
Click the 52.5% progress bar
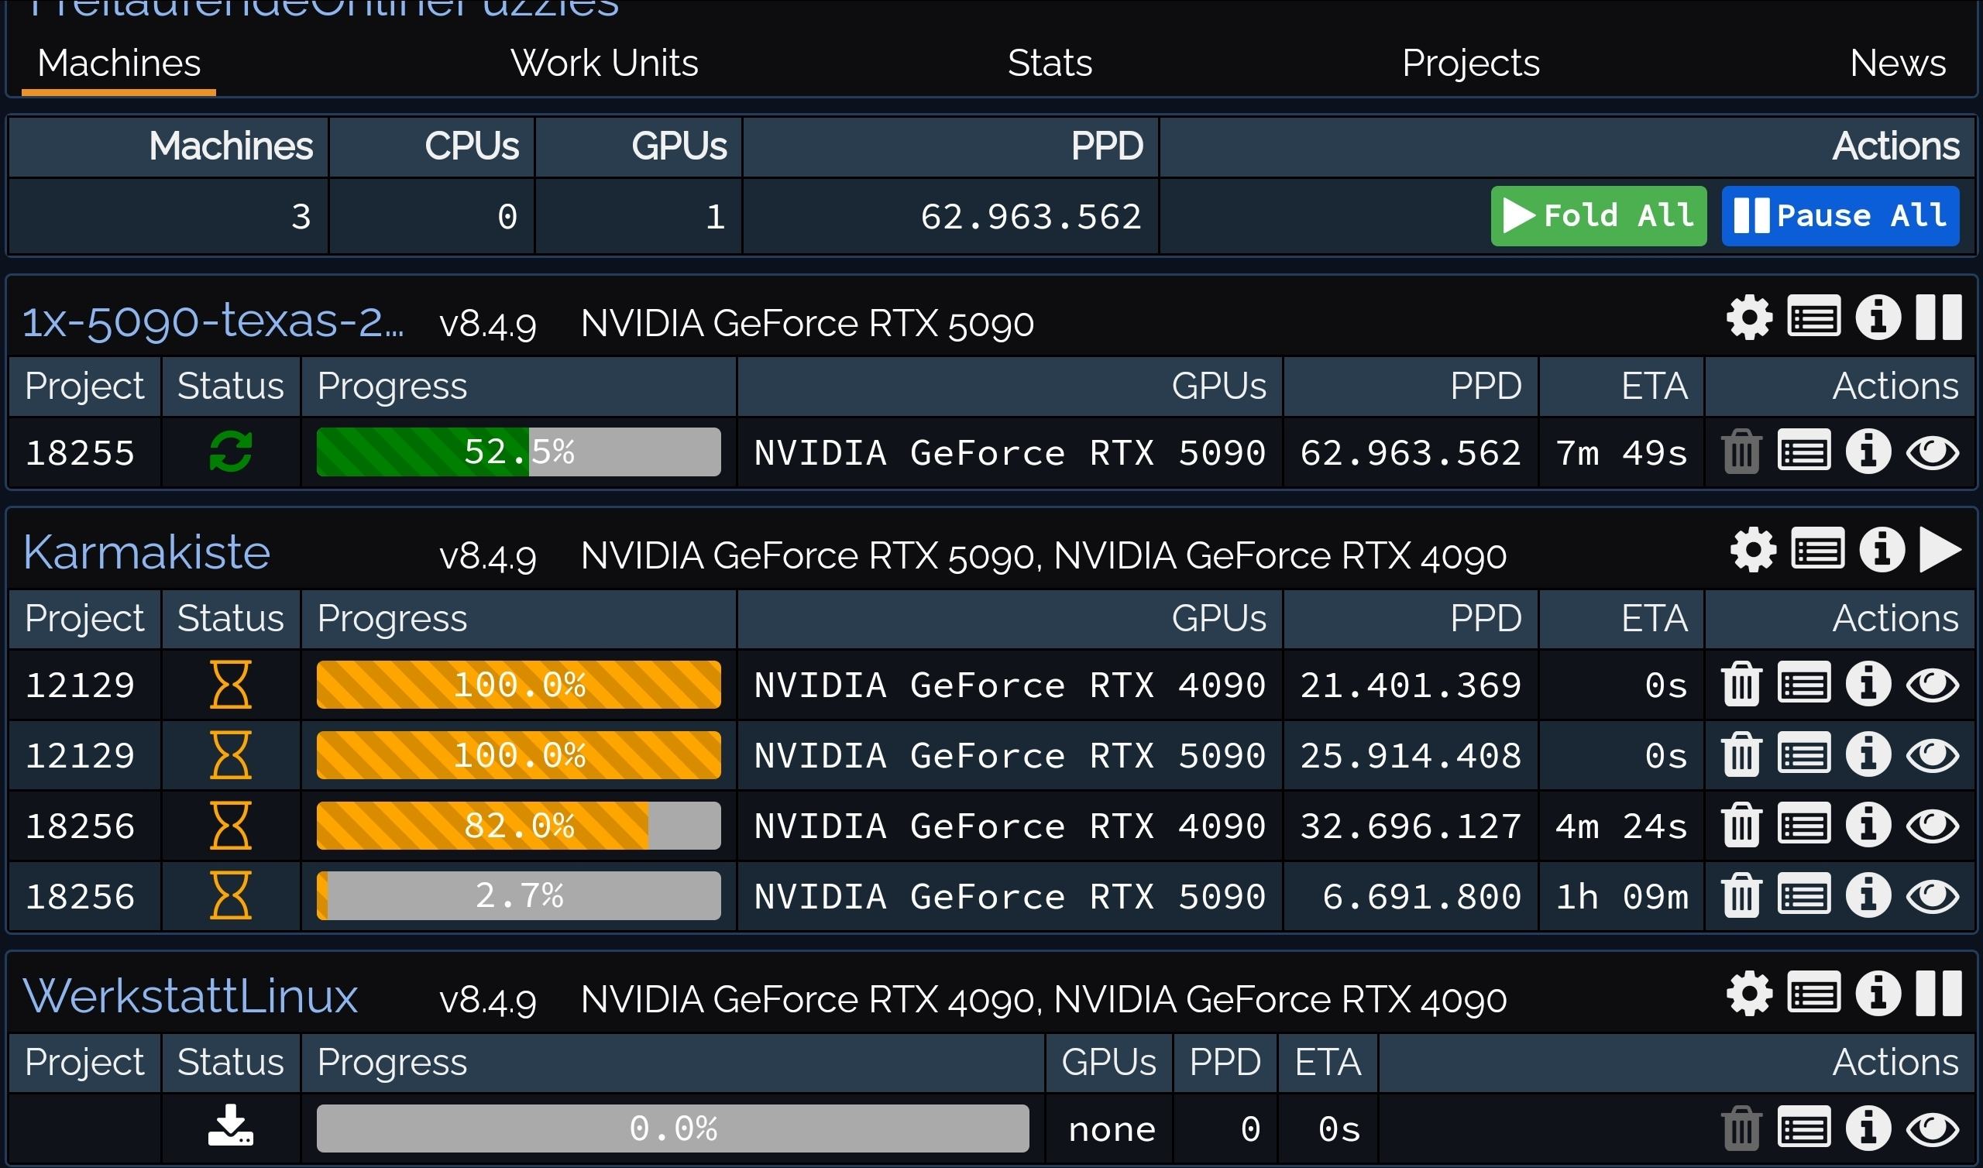pyautogui.click(x=517, y=452)
